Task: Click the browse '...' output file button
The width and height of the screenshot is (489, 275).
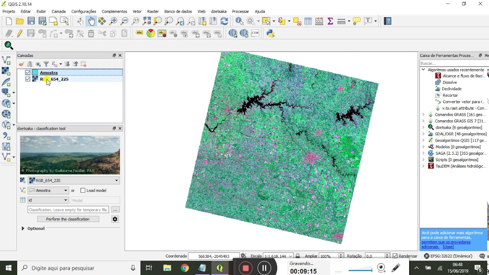Action: pyautogui.click(x=115, y=210)
